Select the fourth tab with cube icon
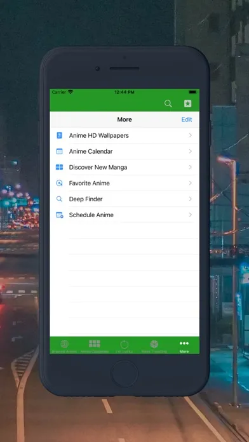Viewport: 249px width, 442px height. (154, 346)
